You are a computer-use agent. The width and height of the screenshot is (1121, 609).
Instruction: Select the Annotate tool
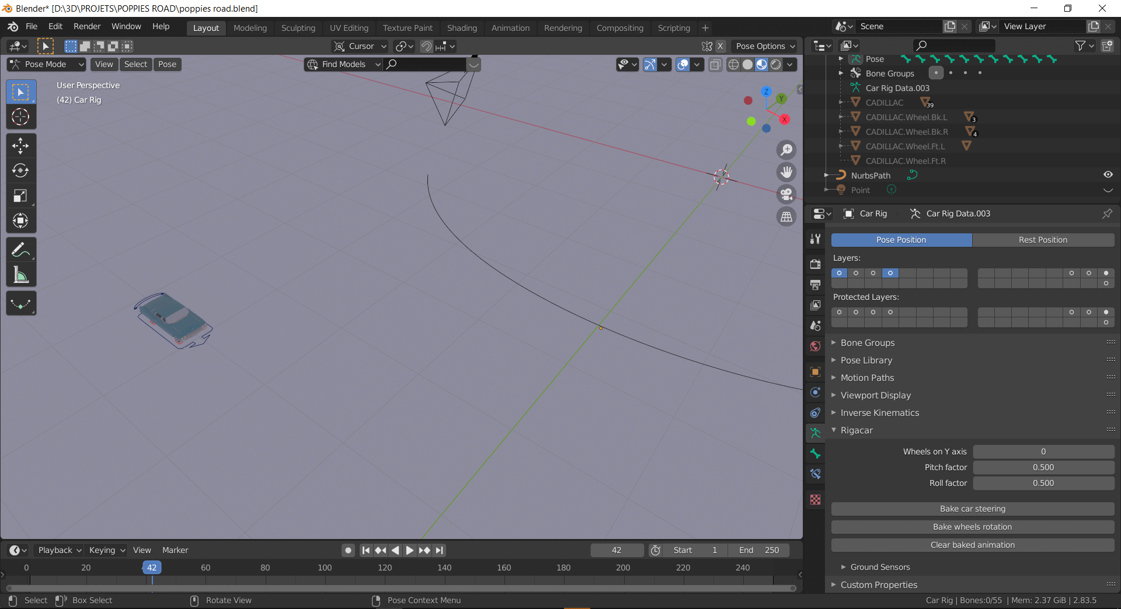click(21, 250)
